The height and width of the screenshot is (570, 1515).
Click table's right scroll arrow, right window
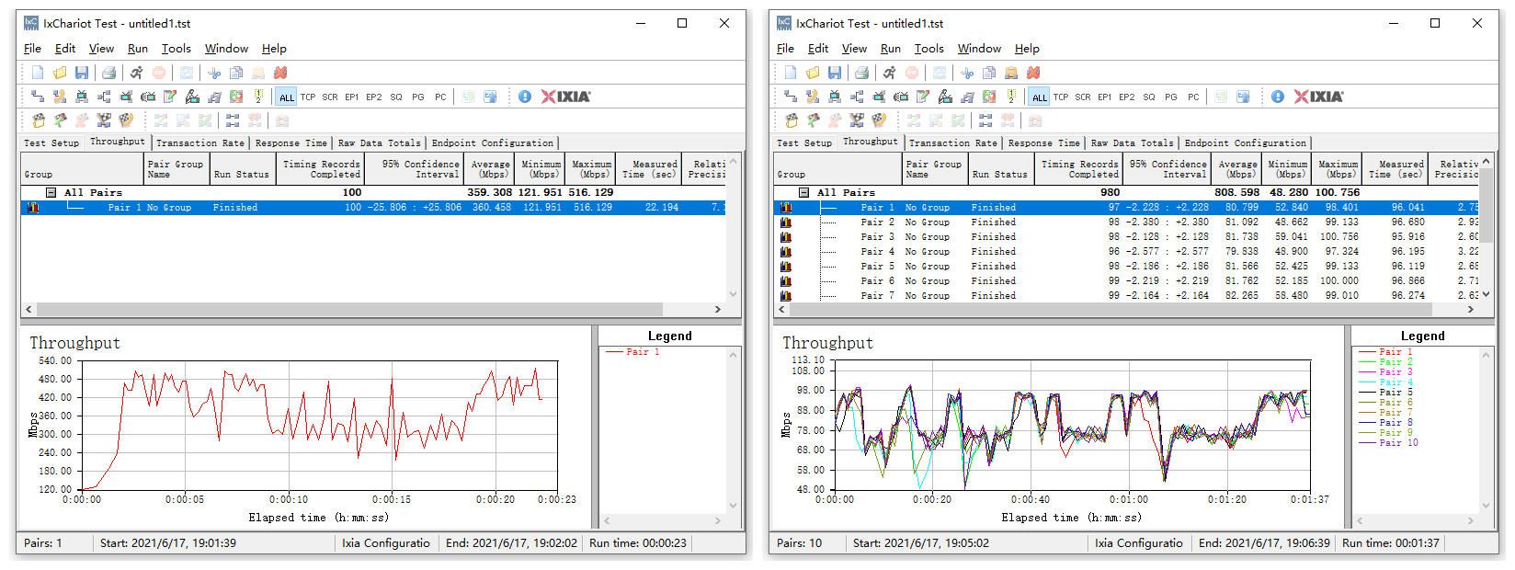(x=1472, y=310)
